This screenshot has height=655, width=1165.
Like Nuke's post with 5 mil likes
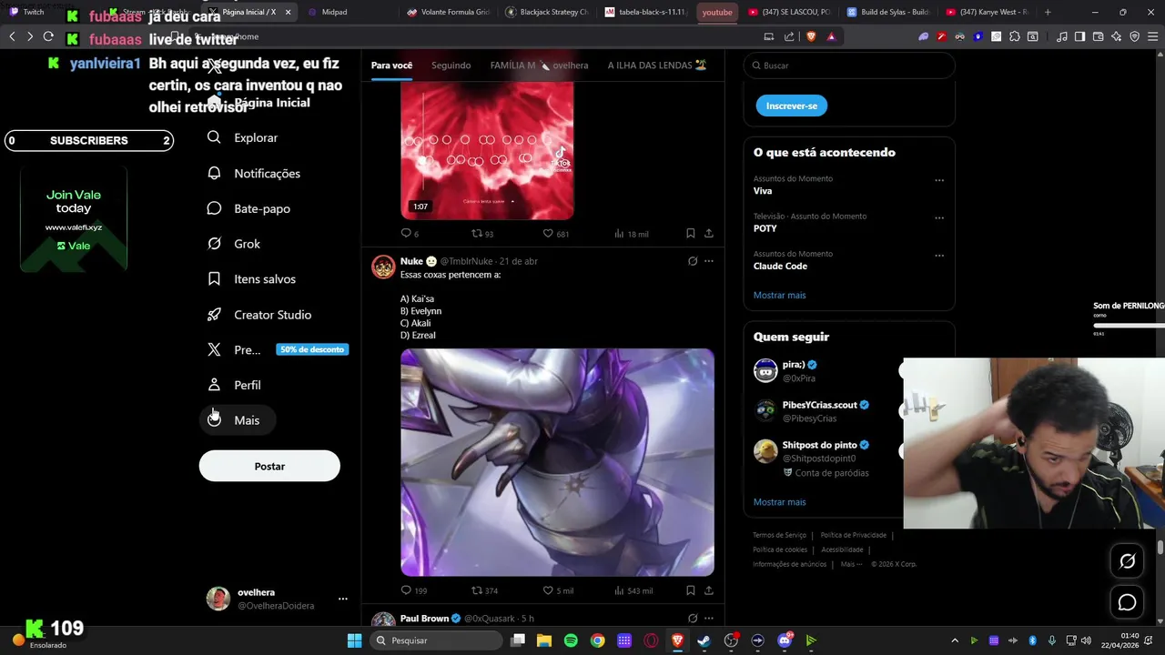click(558, 590)
